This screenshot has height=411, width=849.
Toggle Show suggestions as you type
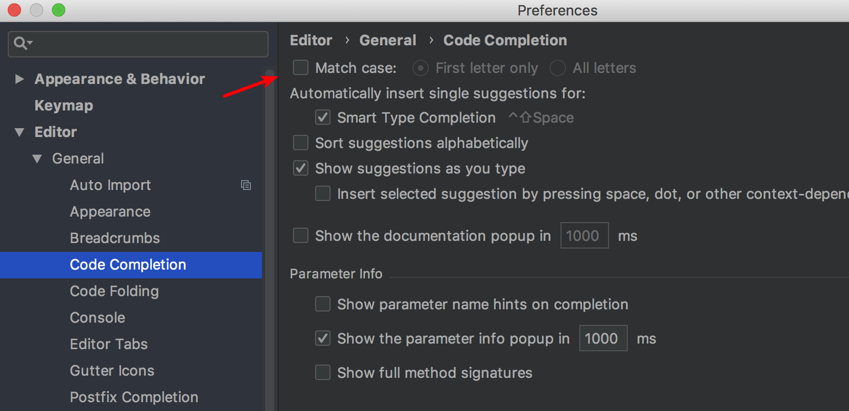pos(301,168)
